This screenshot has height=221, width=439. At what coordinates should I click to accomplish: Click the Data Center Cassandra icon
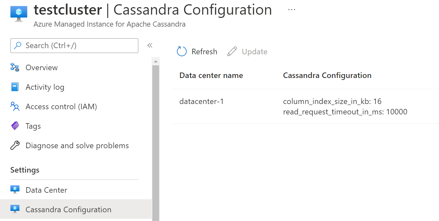(x=15, y=190)
